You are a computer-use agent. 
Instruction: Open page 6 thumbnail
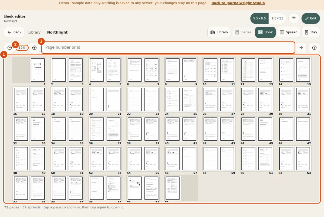[x=134, y=70]
